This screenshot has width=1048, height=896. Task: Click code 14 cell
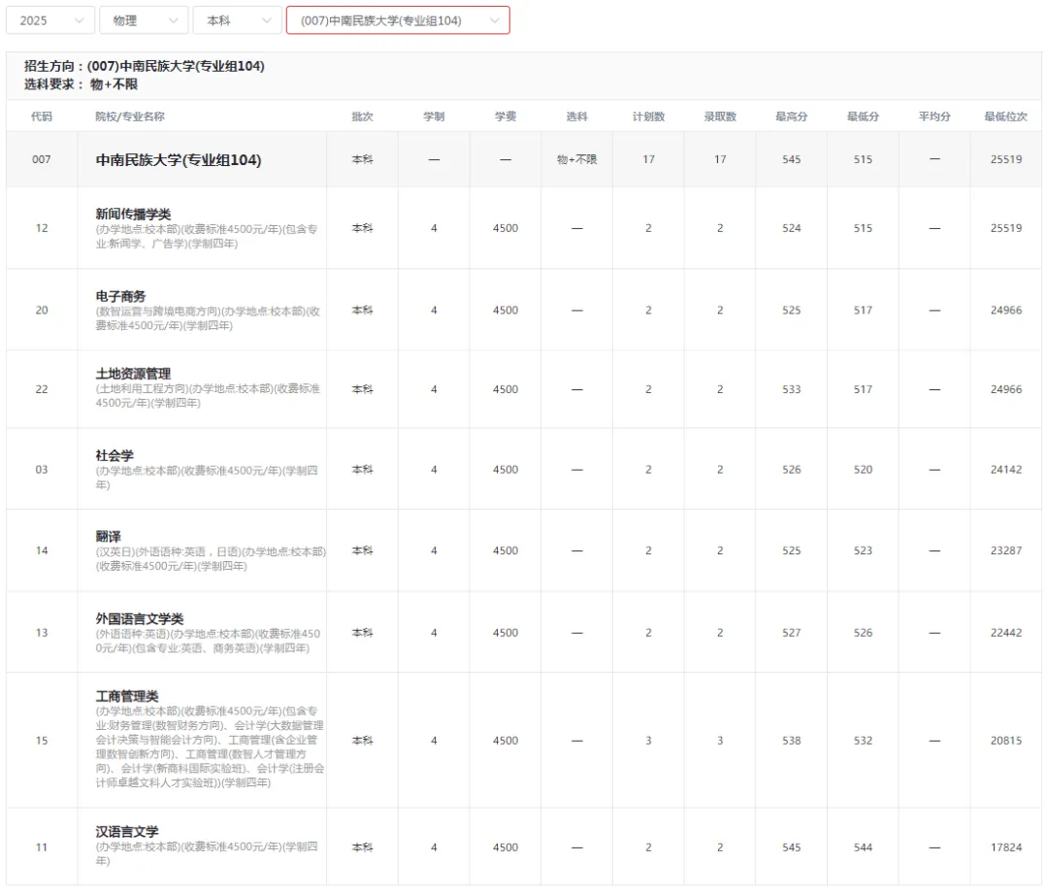pyautogui.click(x=42, y=550)
